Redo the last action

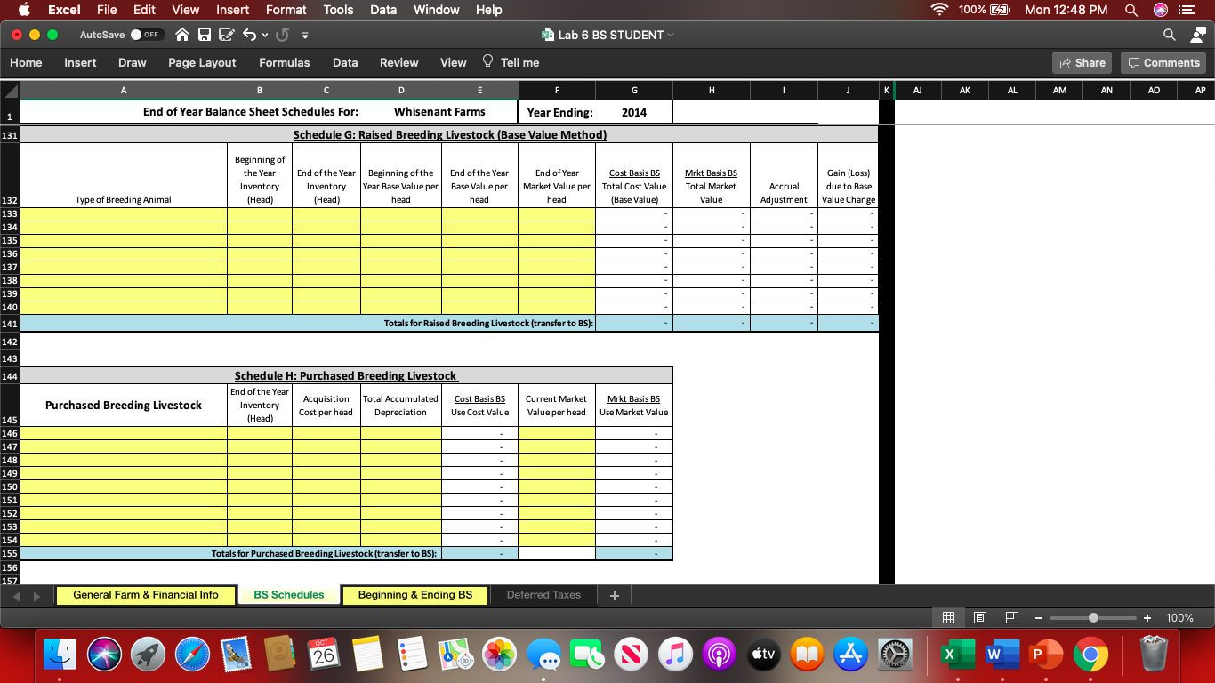[283, 34]
